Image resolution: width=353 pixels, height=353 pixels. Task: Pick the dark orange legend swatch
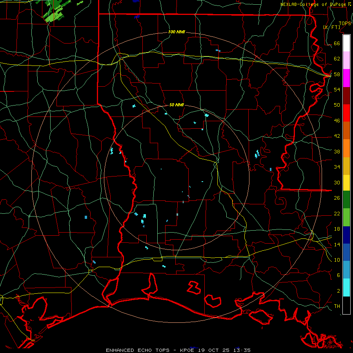tap(346, 130)
